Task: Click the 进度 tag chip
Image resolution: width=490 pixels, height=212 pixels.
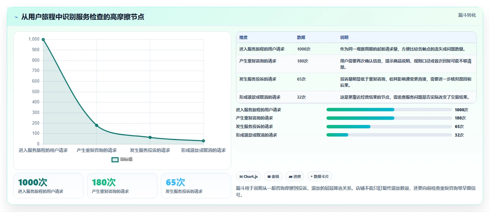Action: [x=295, y=176]
